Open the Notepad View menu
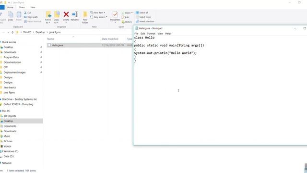This screenshot has width=307, height=173. [160, 34]
